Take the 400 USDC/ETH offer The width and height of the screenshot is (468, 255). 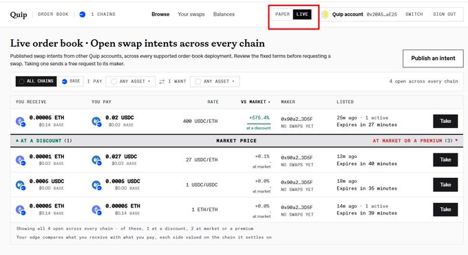pos(445,121)
